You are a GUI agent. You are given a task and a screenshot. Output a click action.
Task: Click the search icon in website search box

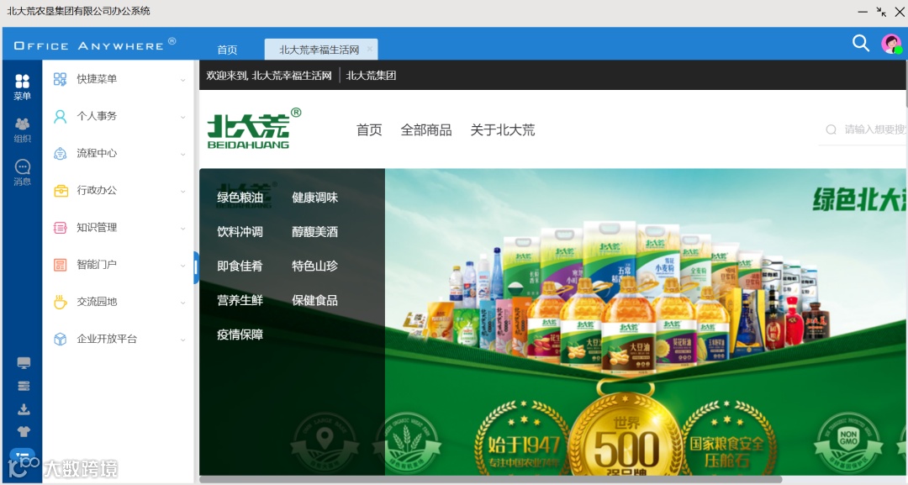pyautogui.click(x=831, y=129)
